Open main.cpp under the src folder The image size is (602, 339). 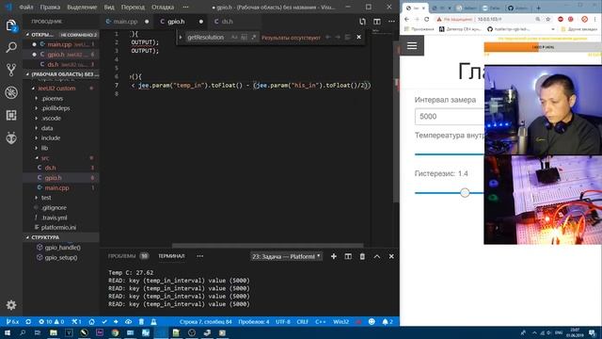[56, 188]
